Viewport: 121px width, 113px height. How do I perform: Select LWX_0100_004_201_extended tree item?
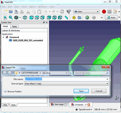click(x=26, y=40)
